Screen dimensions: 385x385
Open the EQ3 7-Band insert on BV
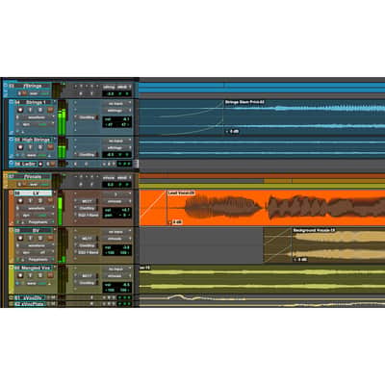coord(88,252)
